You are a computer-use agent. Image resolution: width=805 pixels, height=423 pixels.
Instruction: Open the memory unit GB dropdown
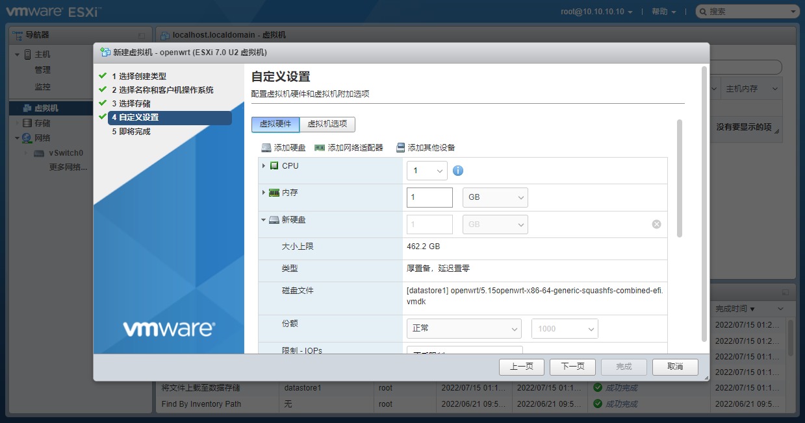[495, 197]
